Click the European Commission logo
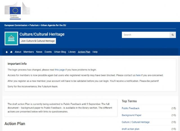The image size is (180, 131). pyautogui.click(x=17, y=11)
